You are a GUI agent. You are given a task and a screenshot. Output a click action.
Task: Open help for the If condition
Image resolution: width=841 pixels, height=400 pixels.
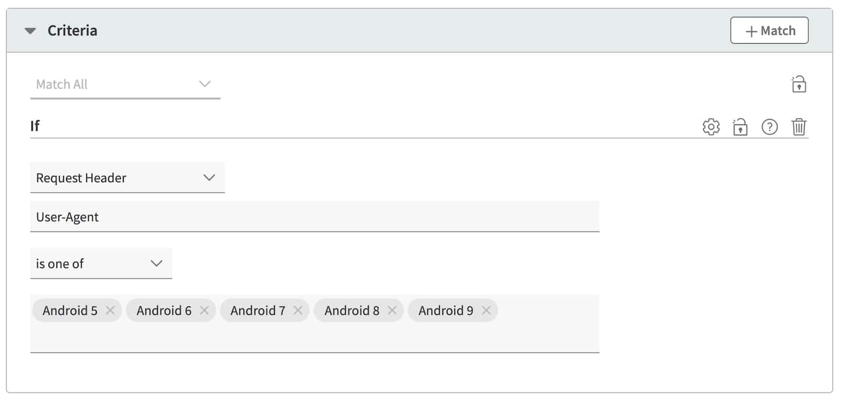coord(770,127)
